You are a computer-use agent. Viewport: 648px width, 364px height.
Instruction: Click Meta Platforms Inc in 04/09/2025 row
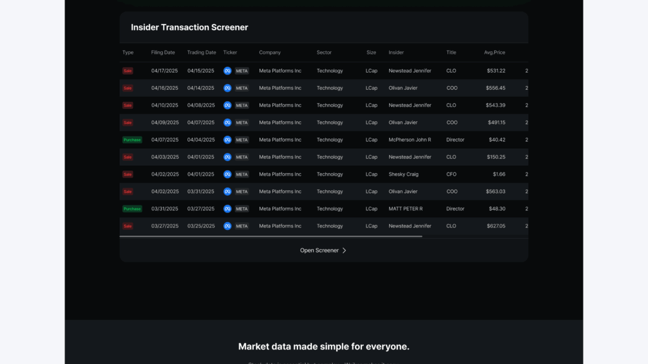pos(280,123)
